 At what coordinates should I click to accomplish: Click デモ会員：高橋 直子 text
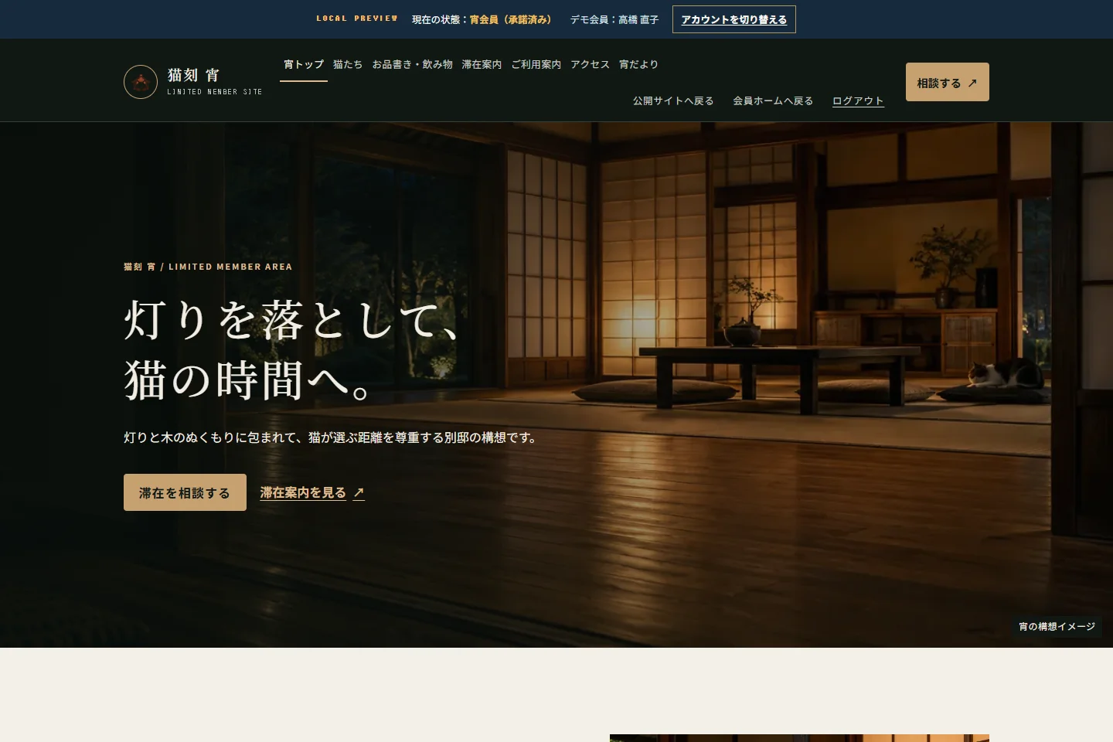(x=614, y=20)
